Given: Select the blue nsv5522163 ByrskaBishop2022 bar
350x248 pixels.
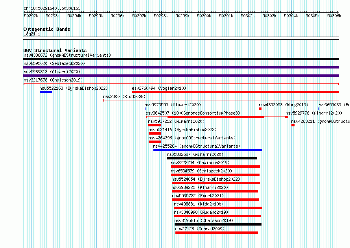Looking at the screenshot, I should pos(46,92).
